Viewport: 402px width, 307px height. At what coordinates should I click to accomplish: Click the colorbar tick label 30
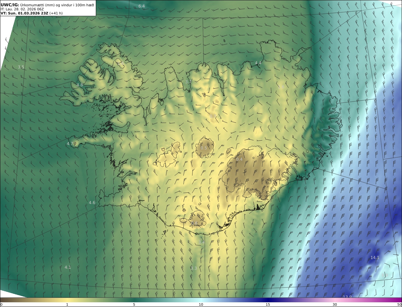[335, 304]
